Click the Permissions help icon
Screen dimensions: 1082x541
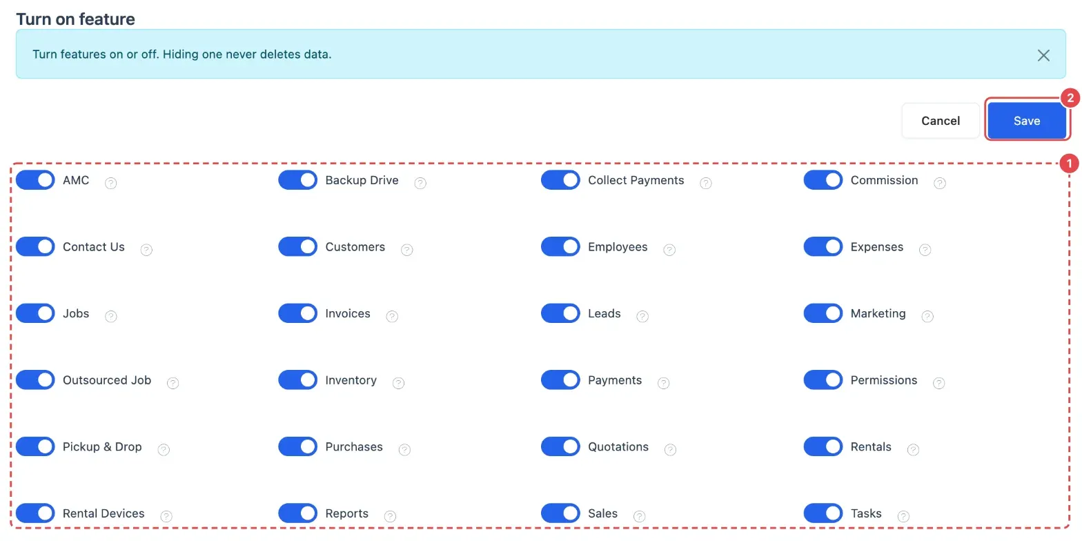click(939, 383)
